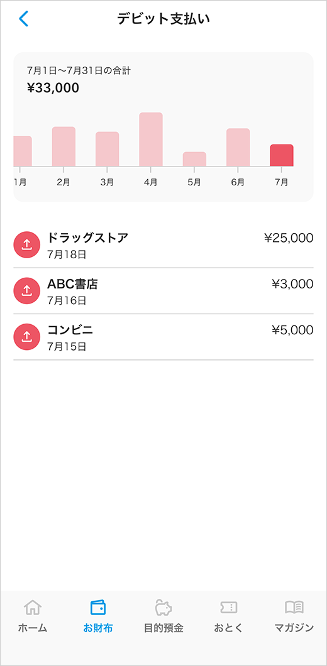This screenshot has width=327, height=666.
Task: Go back using the blue chevron arrow
Action: pos(23,19)
